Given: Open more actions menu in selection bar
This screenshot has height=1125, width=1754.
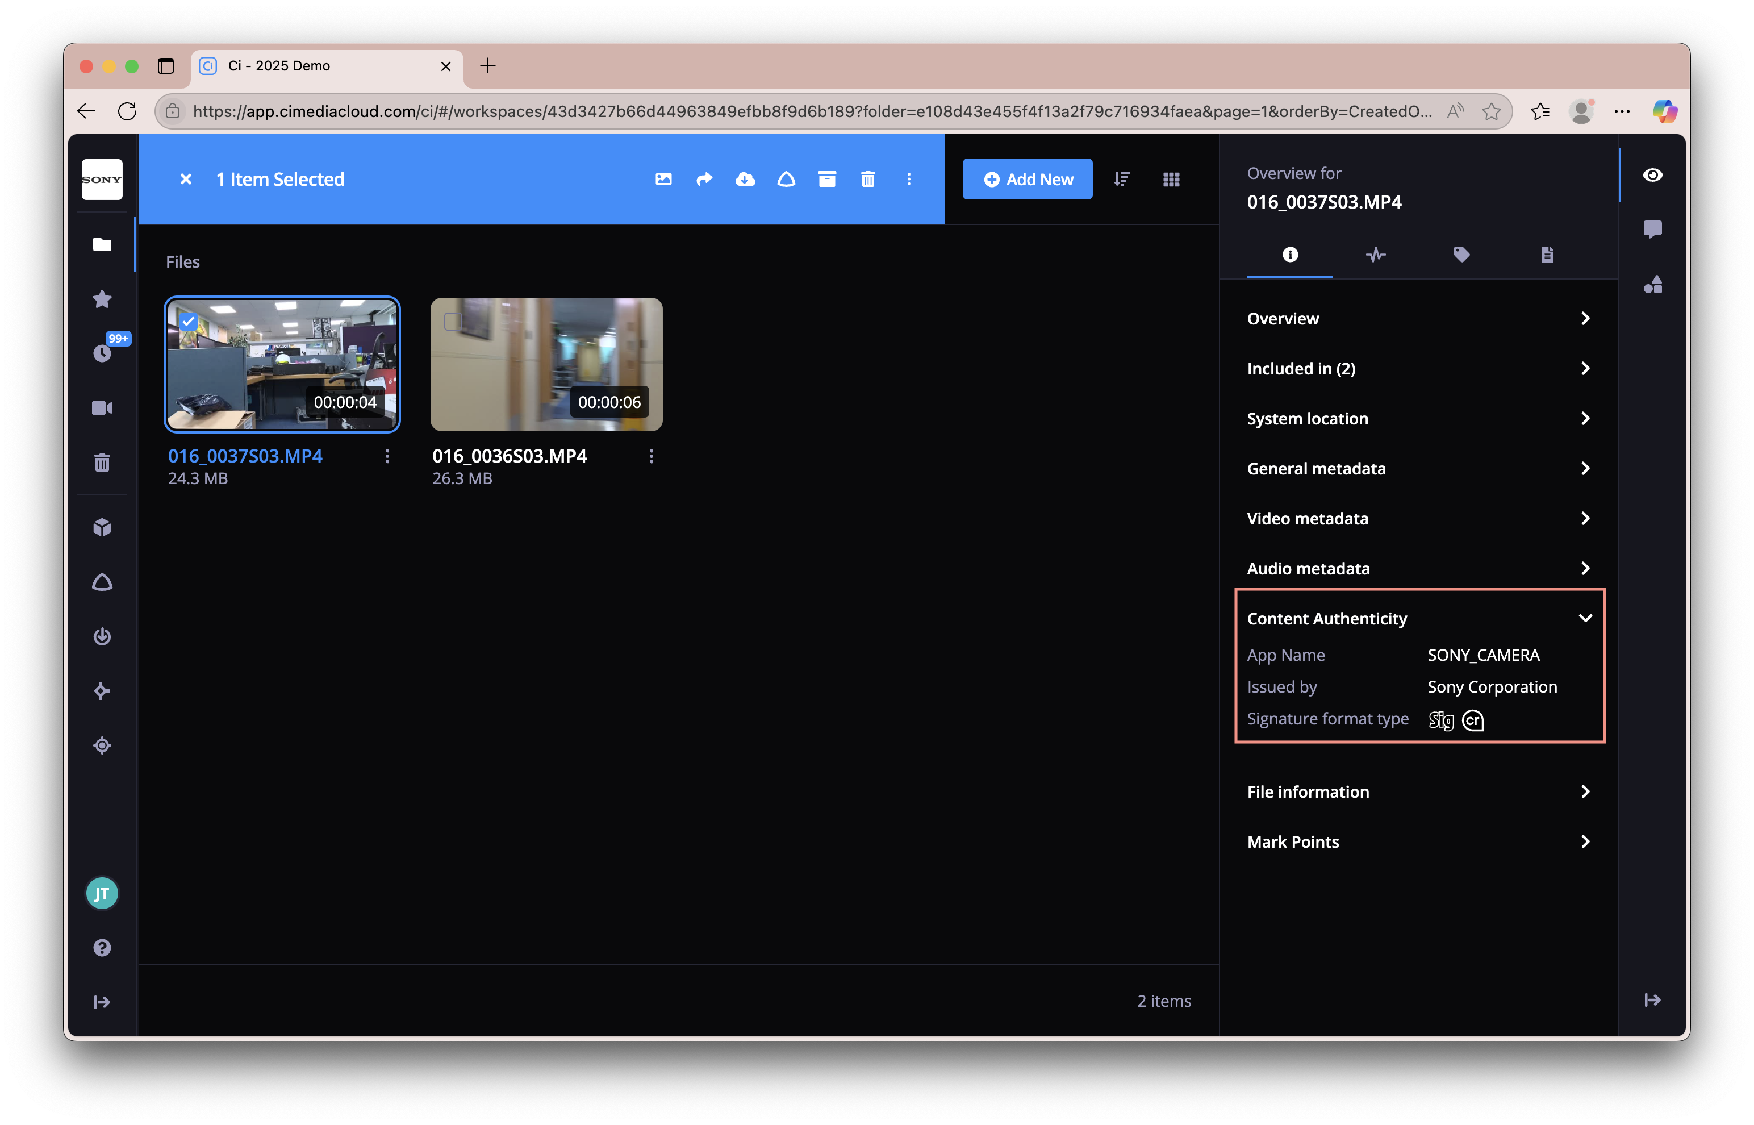Looking at the screenshot, I should click(x=908, y=179).
